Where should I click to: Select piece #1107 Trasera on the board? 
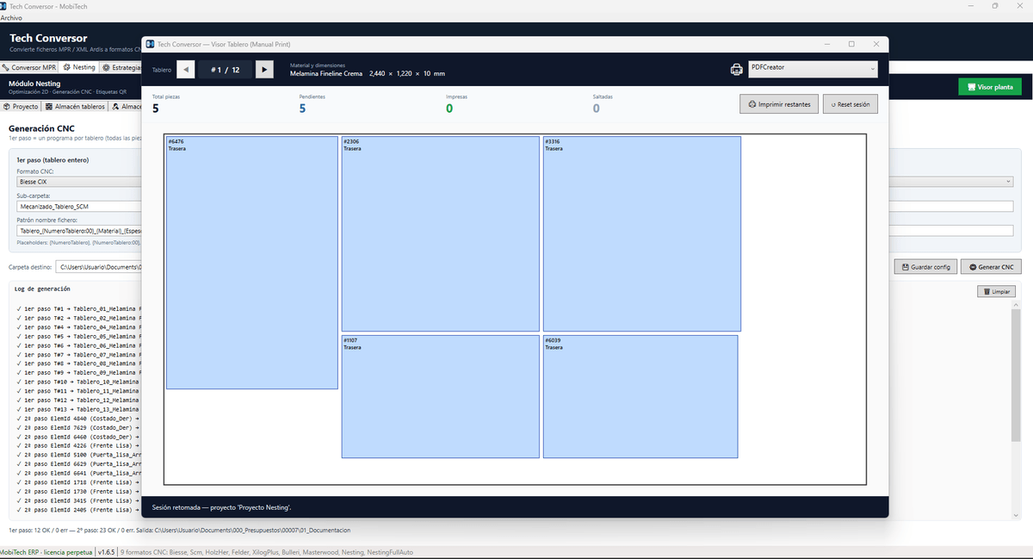click(441, 396)
